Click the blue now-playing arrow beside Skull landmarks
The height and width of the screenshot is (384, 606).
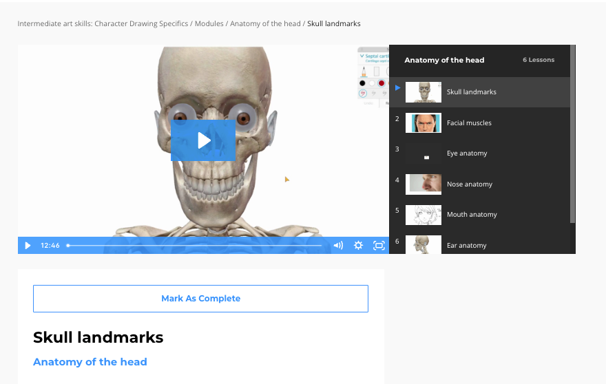pos(398,87)
